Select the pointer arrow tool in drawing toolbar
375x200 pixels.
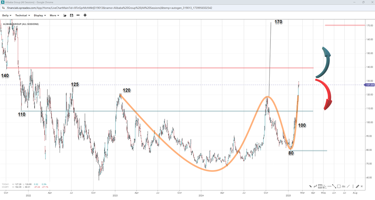[310, 186]
